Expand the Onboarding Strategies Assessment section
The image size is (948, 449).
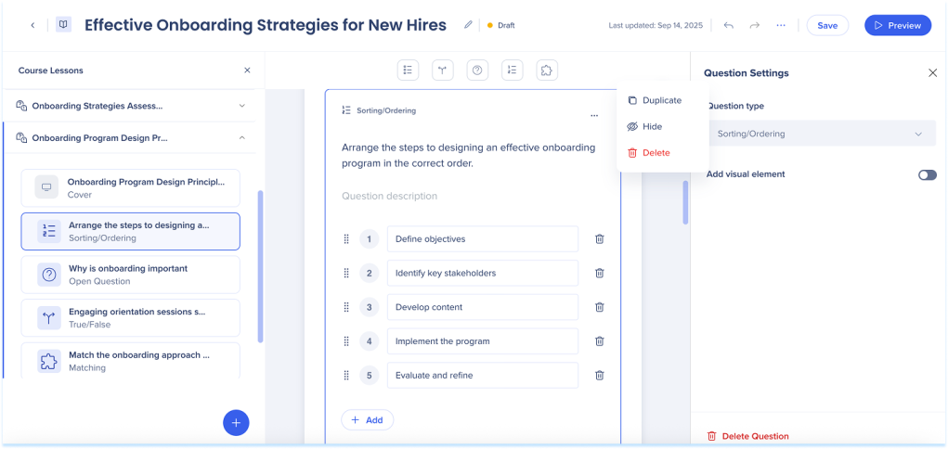[x=242, y=106]
